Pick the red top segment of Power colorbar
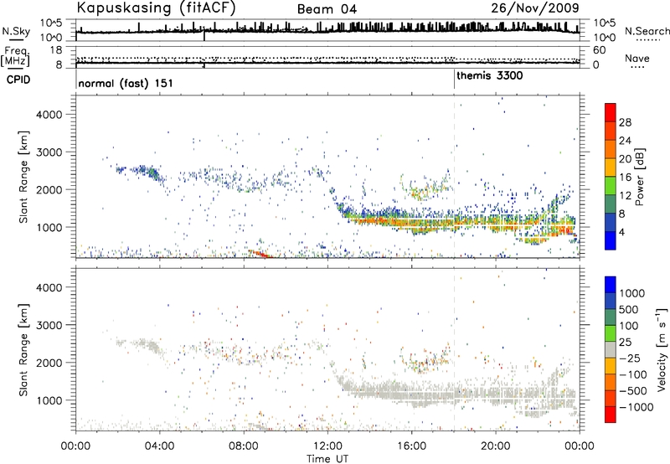The height and width of the screenshot is (464, 670). [611, 112]
